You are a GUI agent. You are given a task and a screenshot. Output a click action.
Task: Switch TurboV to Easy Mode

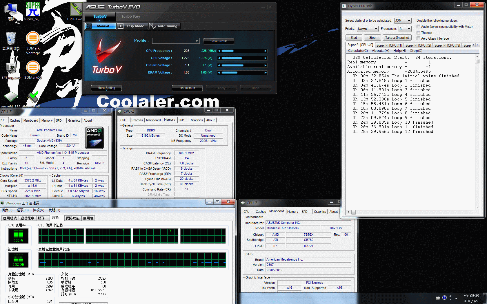133,26
